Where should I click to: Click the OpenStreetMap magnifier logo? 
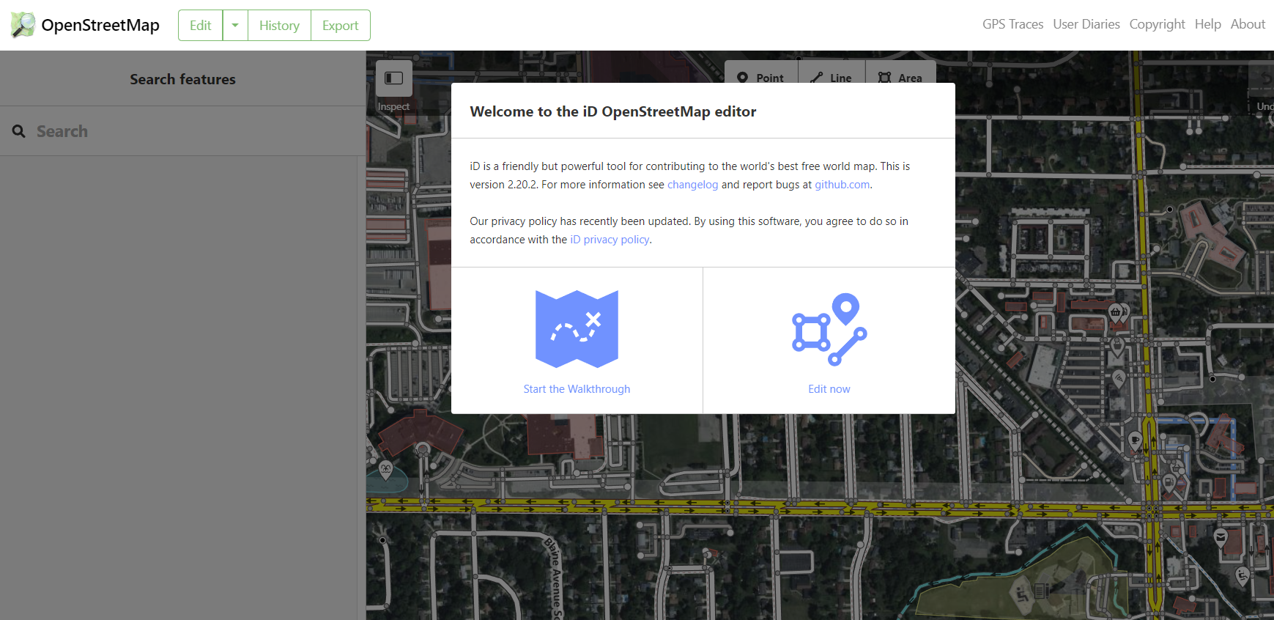point(23,25)
